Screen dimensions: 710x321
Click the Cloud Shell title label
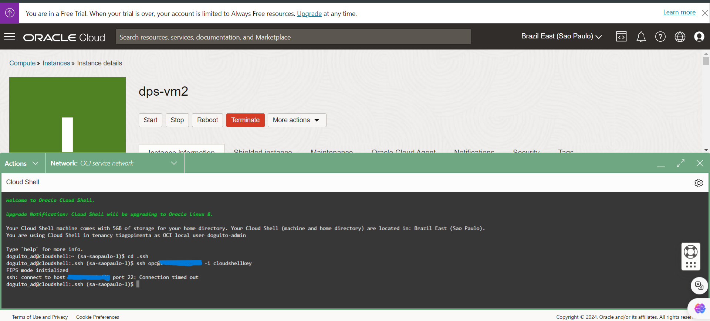(x=23, y=182)
